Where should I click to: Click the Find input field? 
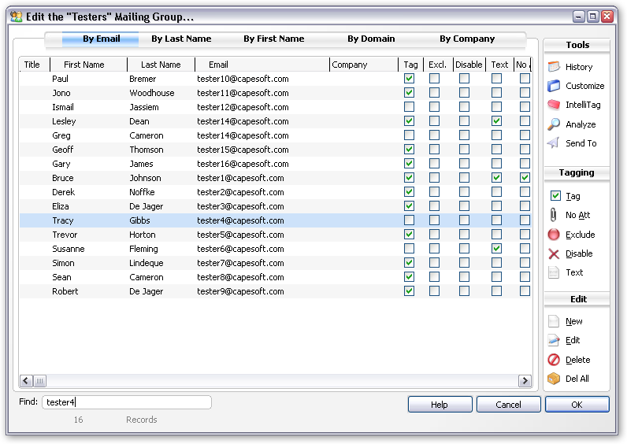pos(126,402)
